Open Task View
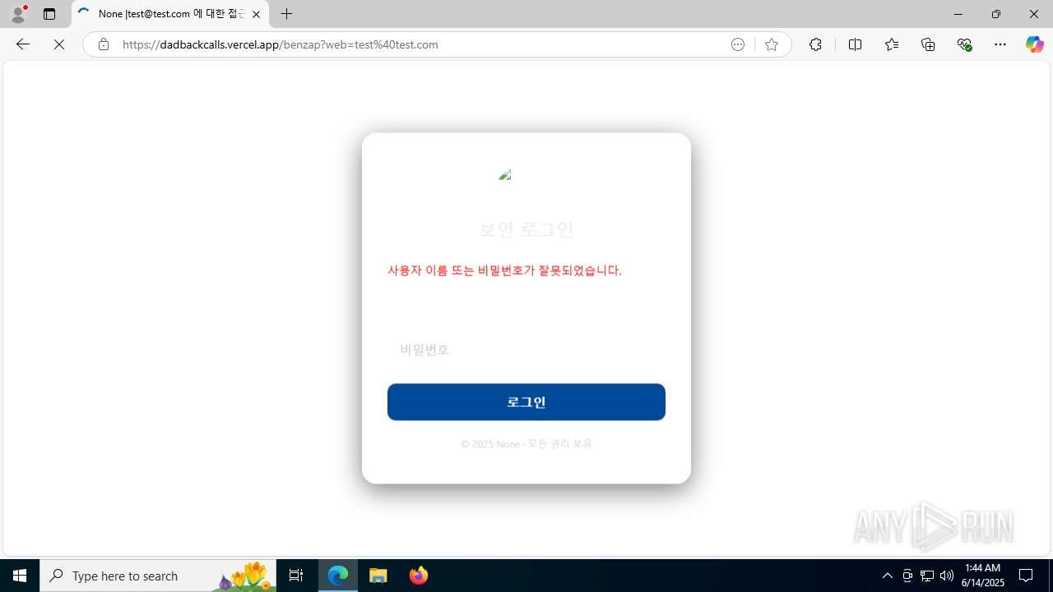Image resolution: width=1053 pixels, height=592 pixels. pos(296,576)
